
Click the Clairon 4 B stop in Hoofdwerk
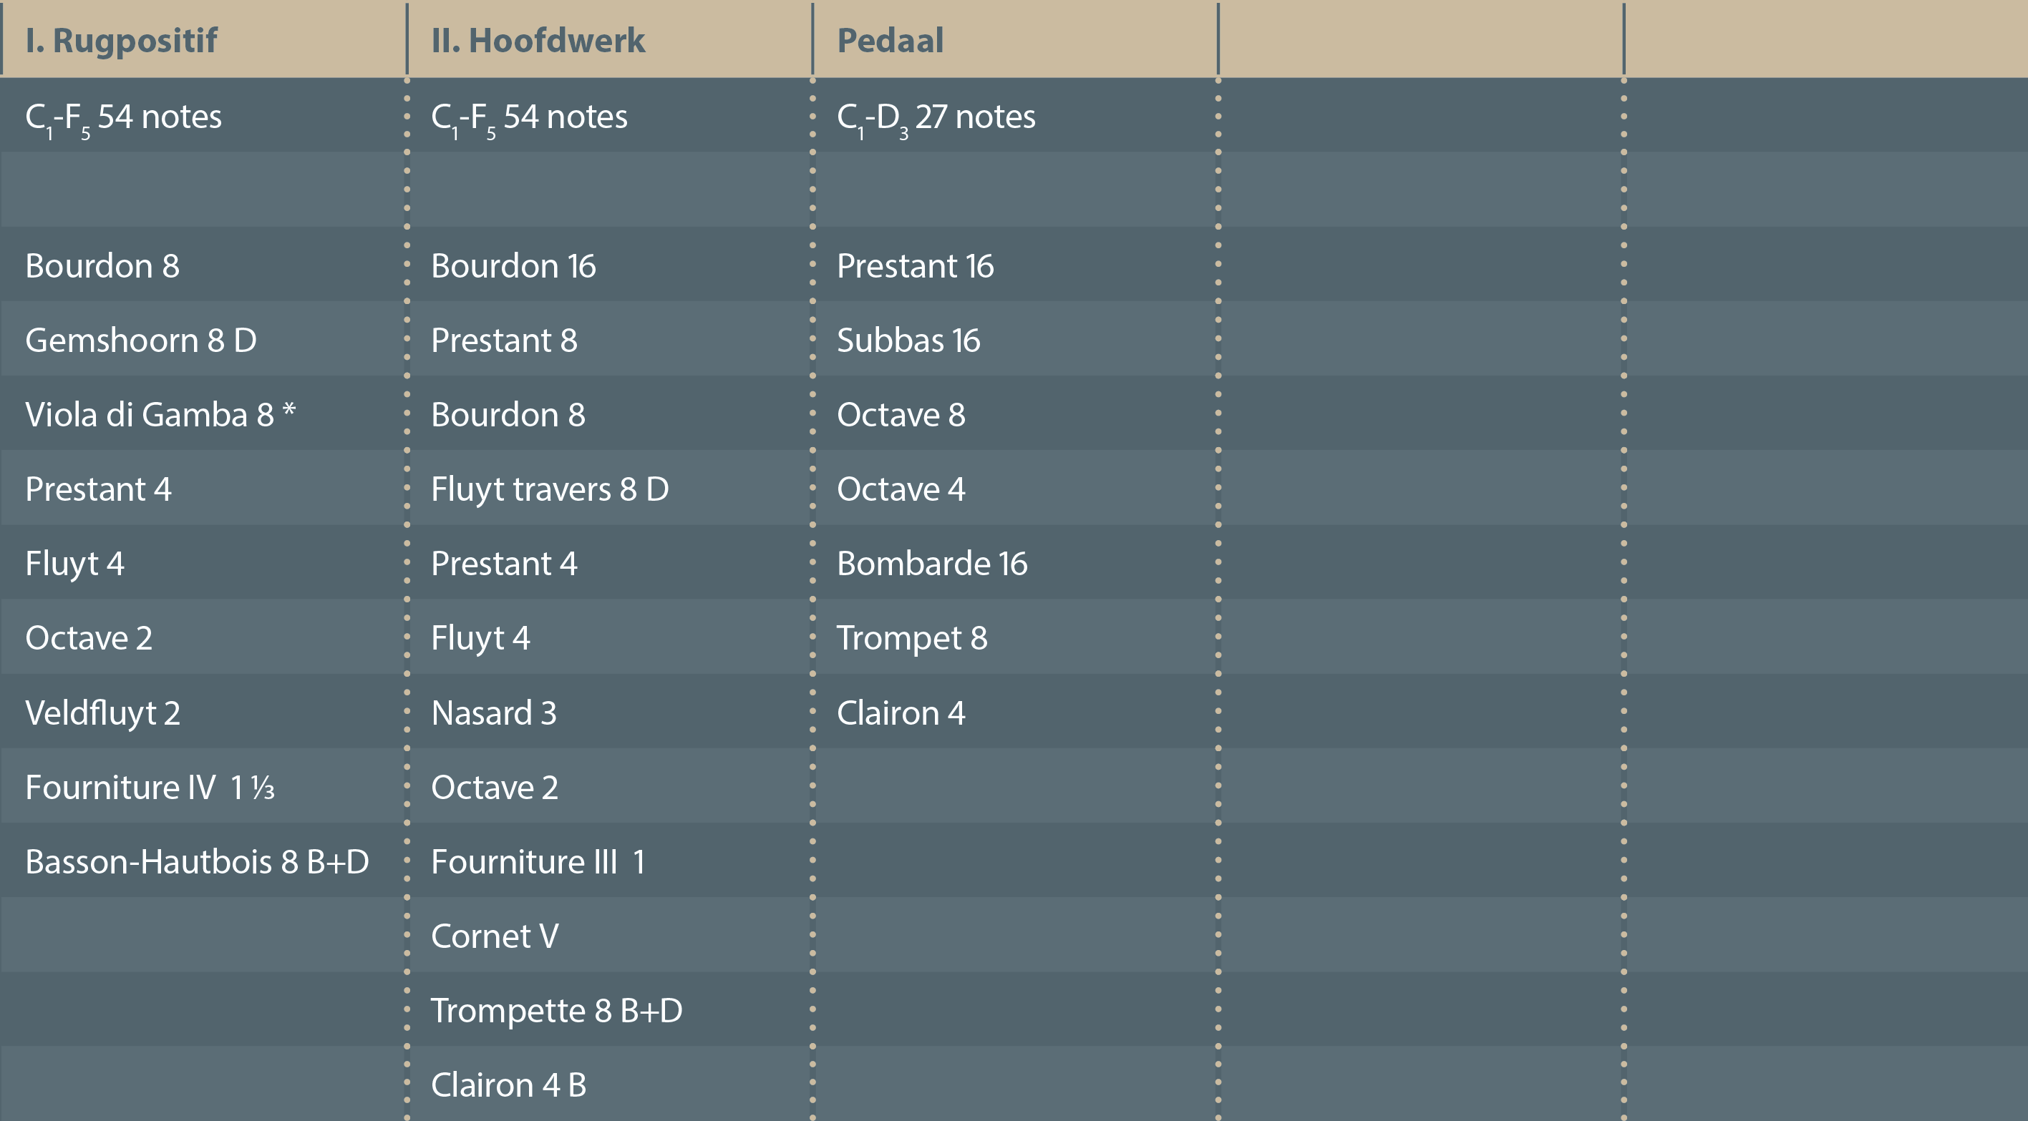pos(508,1085)
